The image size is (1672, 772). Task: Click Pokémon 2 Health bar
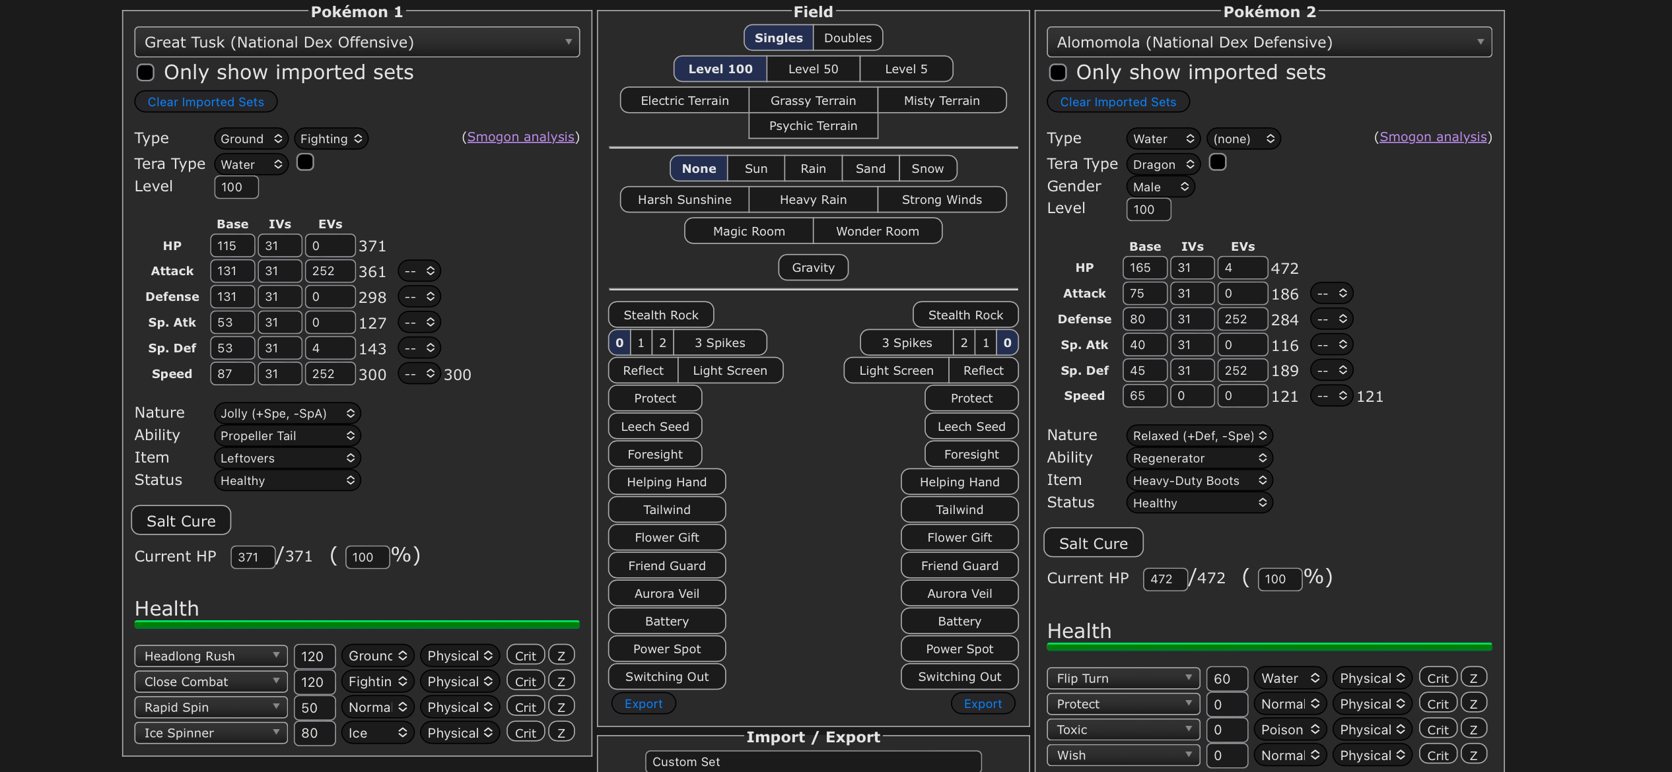pyautogui.click(x=1269, y=647)
